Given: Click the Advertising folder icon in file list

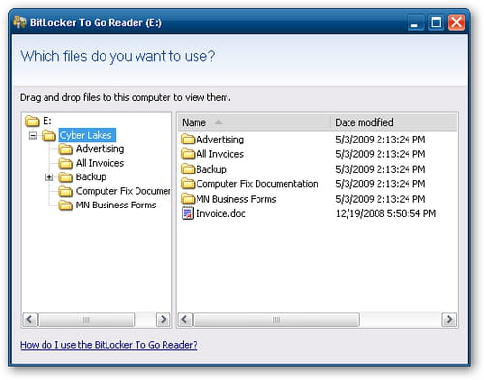Looking at the screenshot, I should click(188, 140).
